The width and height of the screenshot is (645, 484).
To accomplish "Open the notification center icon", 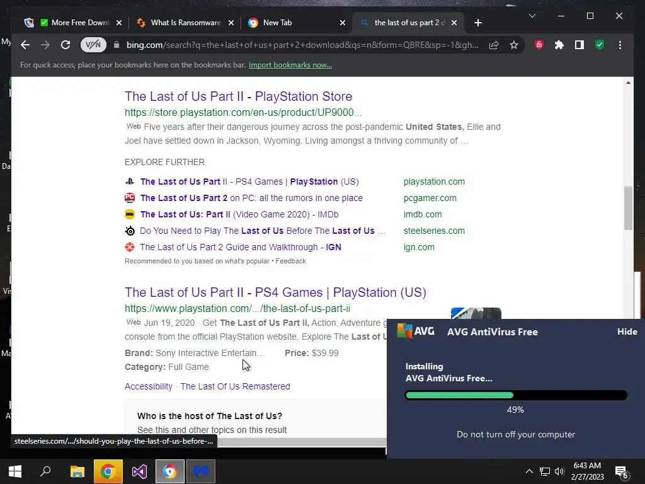I will click(621, 473).
